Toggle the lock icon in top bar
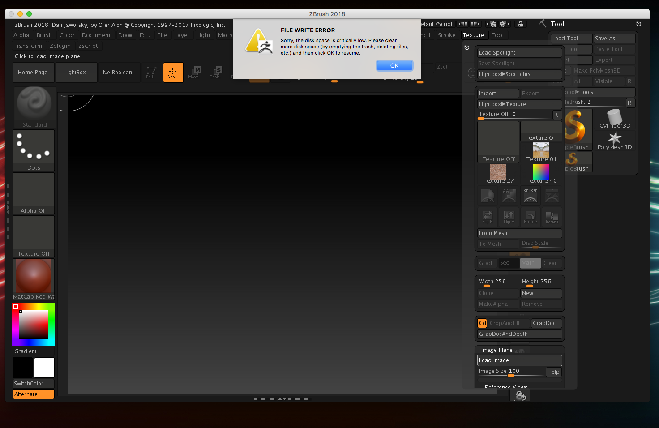 pos(521,24)
